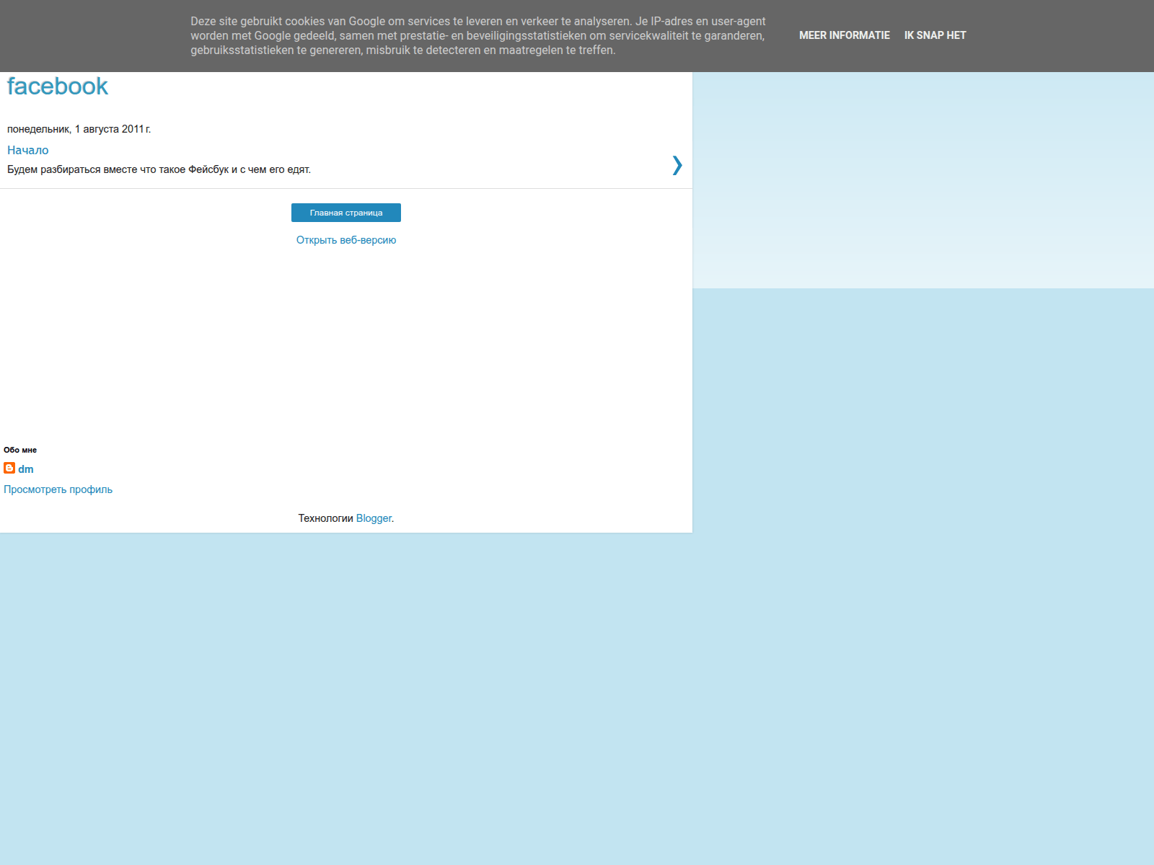
Task: Click the Главная страница button
Action: tap(346, 213)
